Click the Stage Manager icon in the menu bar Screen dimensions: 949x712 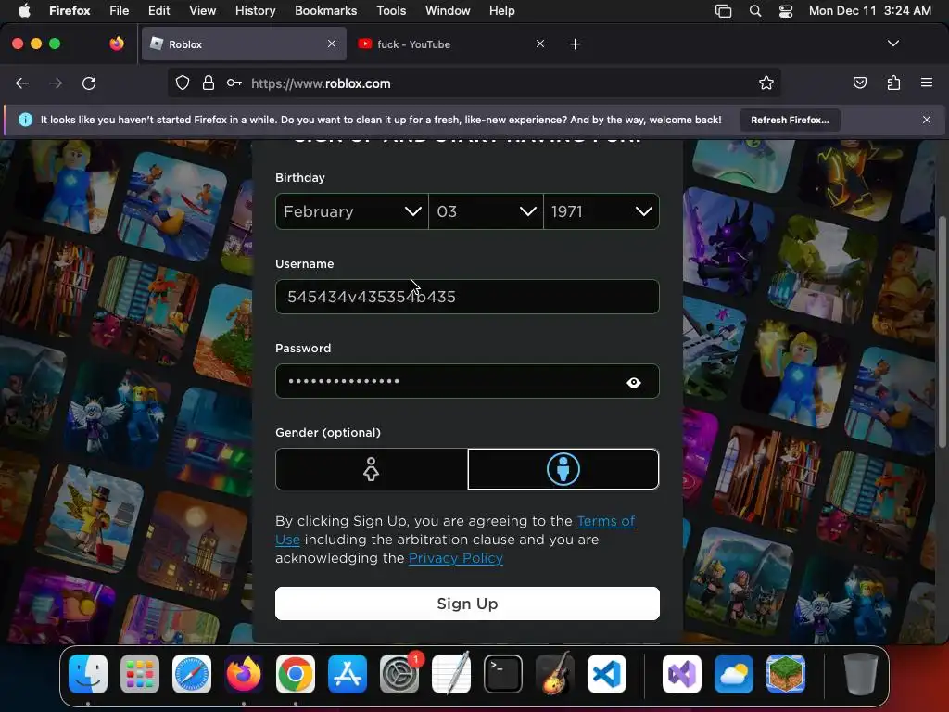[723, 11]
